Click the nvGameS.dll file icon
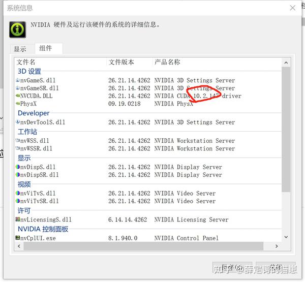This screenshot has height=282, width=305. click(18, 80)
